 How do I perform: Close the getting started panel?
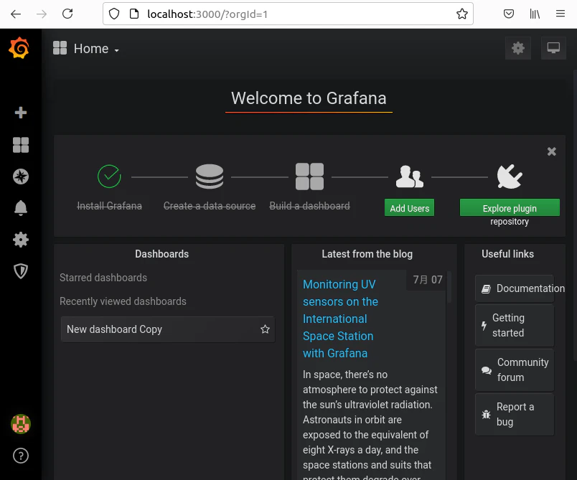click(x=552, y=151)
